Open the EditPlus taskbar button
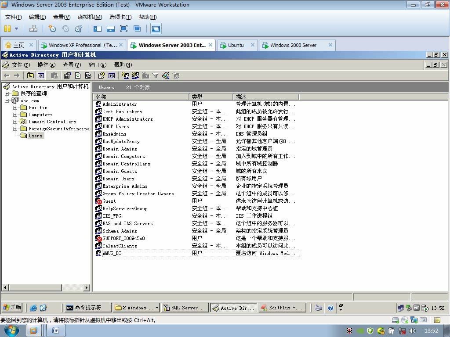The image size is (450, 337). click(x=282, y=308)
